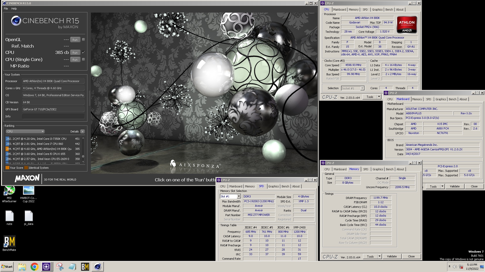The width and height of the screenshot is (485, 272).
Task: Expand the Tools dropdown arrow in Mainboard window
Action: (442, 186)
